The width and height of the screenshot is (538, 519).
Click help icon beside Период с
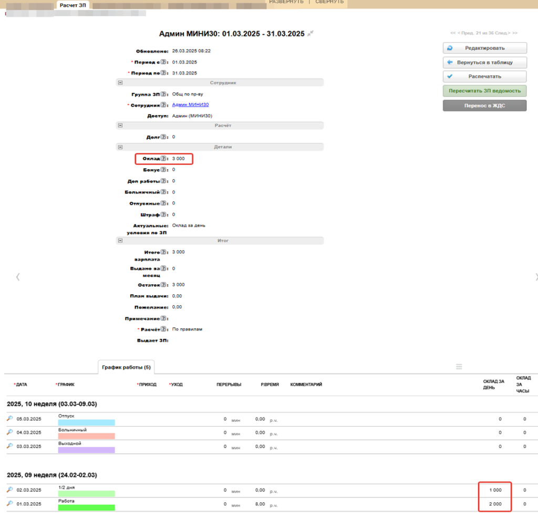coord(163,62)
